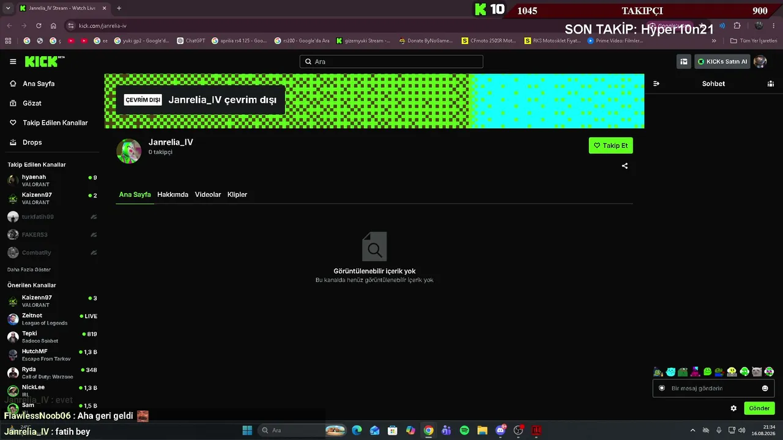Click the Chrome icon in taskbar
The height and width of the screenshot is (440, 783).
click(429, 430)
